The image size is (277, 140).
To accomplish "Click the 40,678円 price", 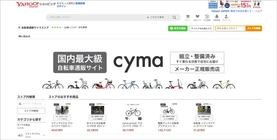I will [57, 130].
